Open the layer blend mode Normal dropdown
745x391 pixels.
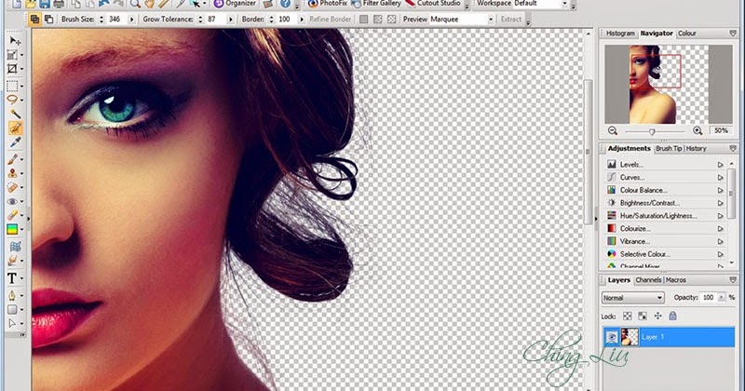pos(633,298)
